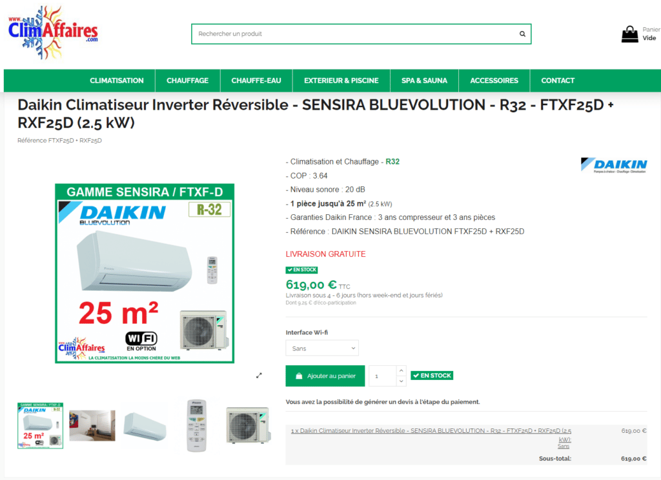Select the remote control thumbnail
The image size is (661, 480).
point(197,426)
